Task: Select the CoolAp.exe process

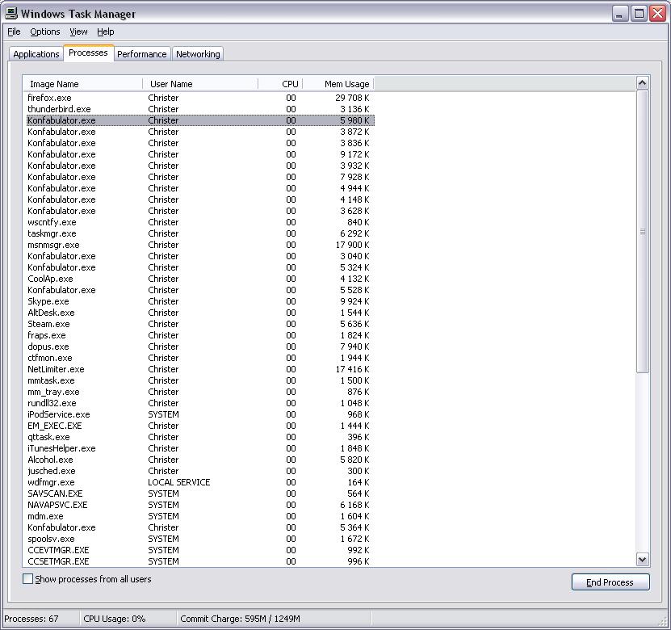Action: coord(200,279)
